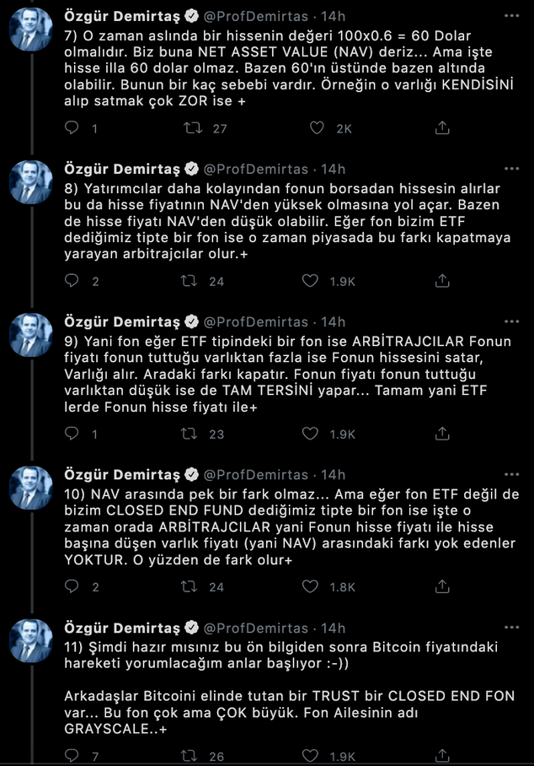Reply to tweet 8 about arbitrajcılar
Image resolution: width=534 pixels, height=766 pixels.
point(73,281)
